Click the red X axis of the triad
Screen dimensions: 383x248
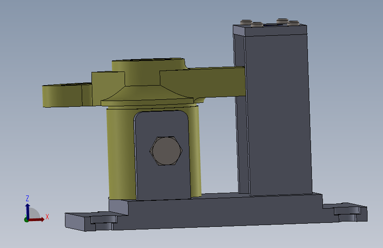[x=37, y=219]
